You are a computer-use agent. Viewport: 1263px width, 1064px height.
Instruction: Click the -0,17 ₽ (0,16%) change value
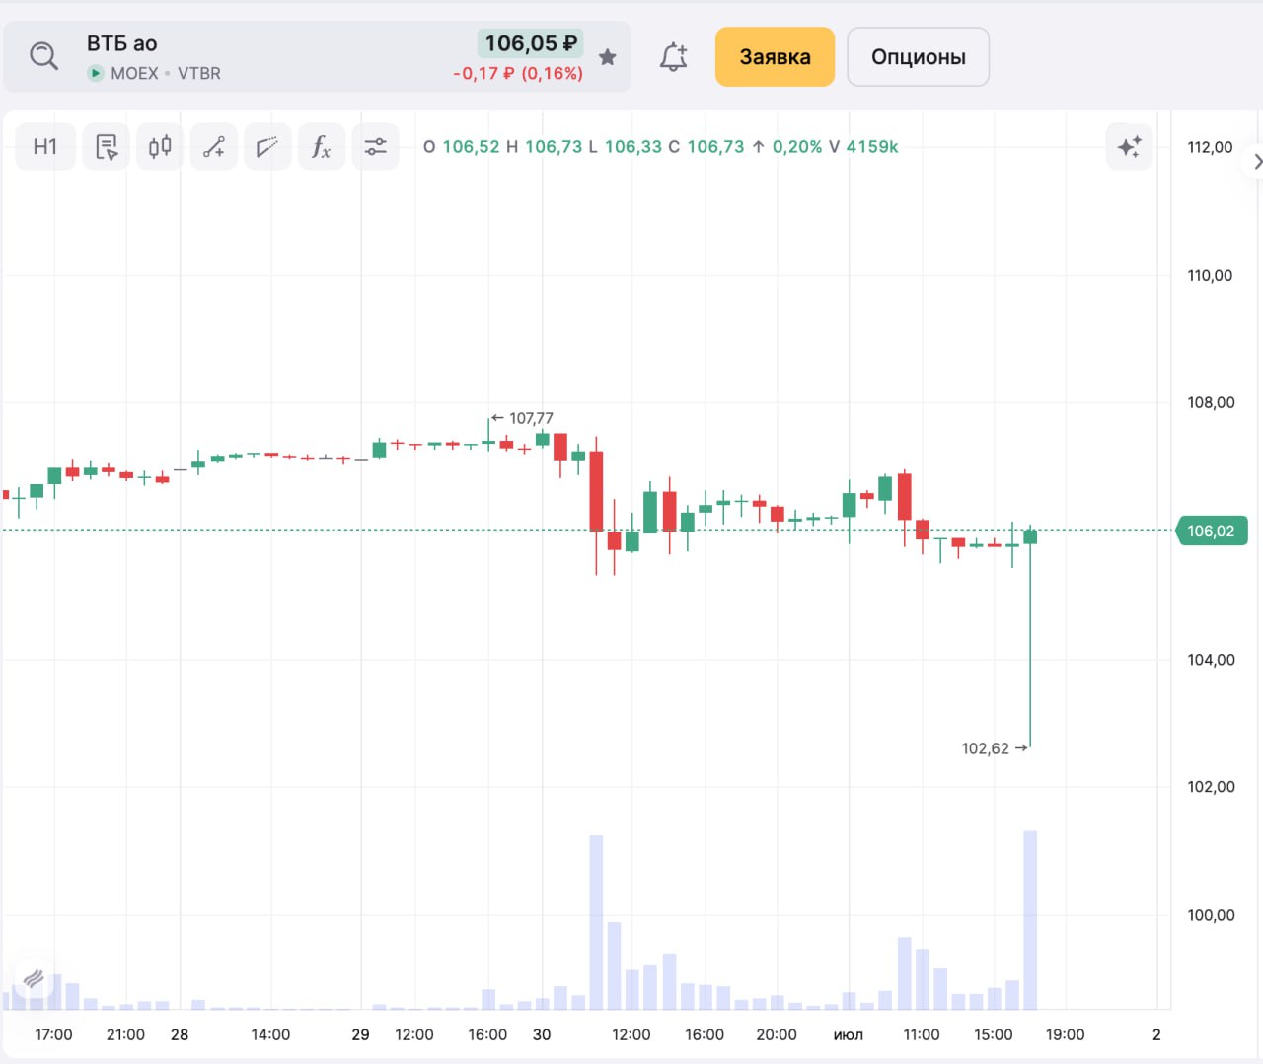[518, 73]
